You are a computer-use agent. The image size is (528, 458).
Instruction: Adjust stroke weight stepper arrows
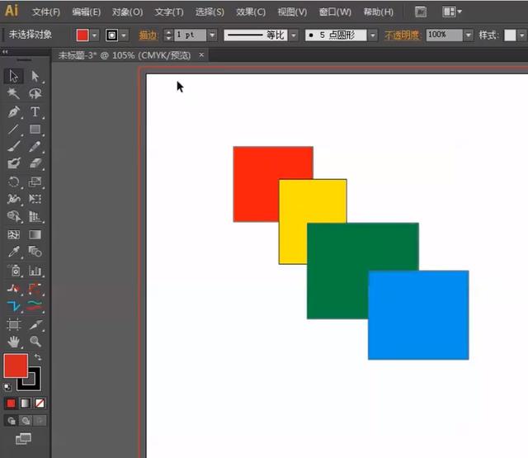point(168,35)
